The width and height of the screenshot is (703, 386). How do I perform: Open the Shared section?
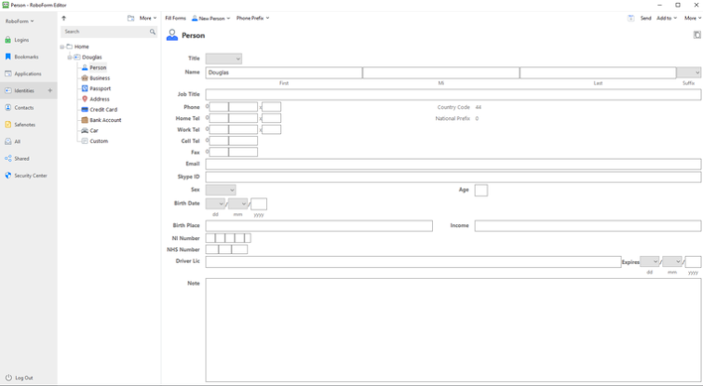coord(17,158)
